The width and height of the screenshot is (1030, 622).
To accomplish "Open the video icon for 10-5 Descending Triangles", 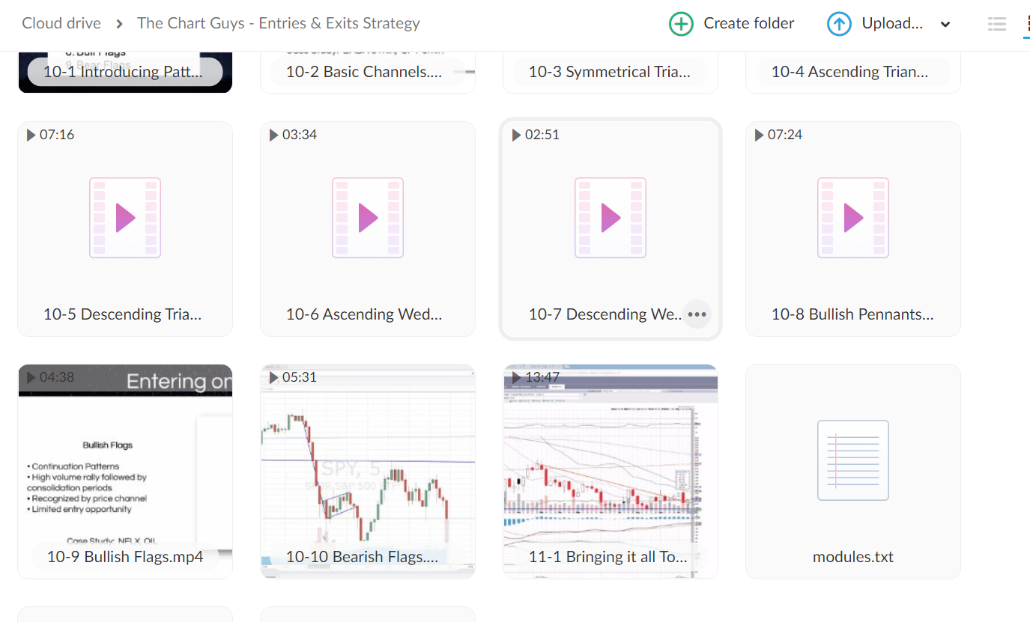I will click(124, 218).
